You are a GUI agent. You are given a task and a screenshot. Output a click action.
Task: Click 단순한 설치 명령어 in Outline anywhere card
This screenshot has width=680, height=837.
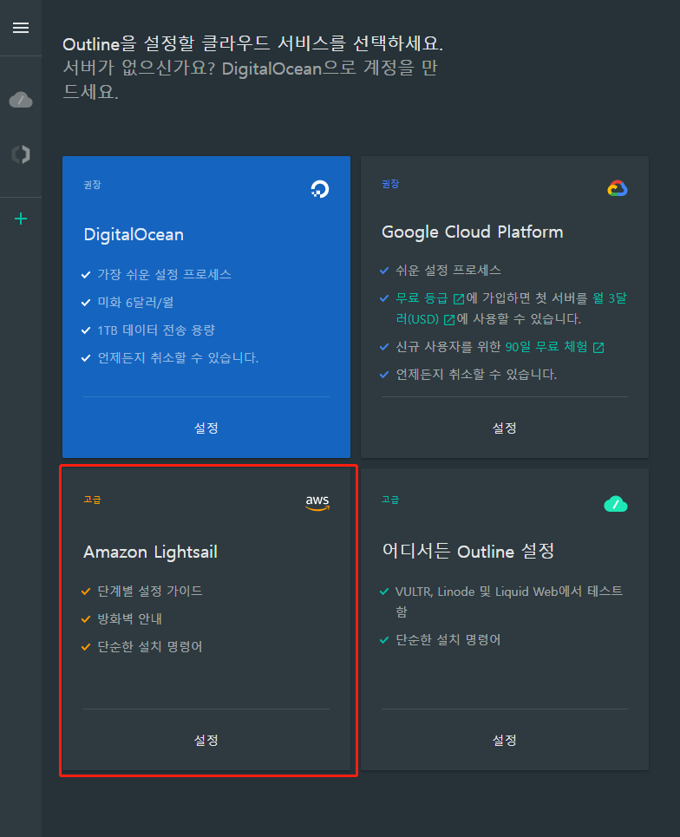448,639
